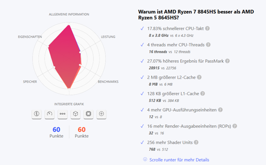Screen dimensions: 266x165
Task: Click 4 threads mehr CPU-Threads text
Action: tap(176, 45)
